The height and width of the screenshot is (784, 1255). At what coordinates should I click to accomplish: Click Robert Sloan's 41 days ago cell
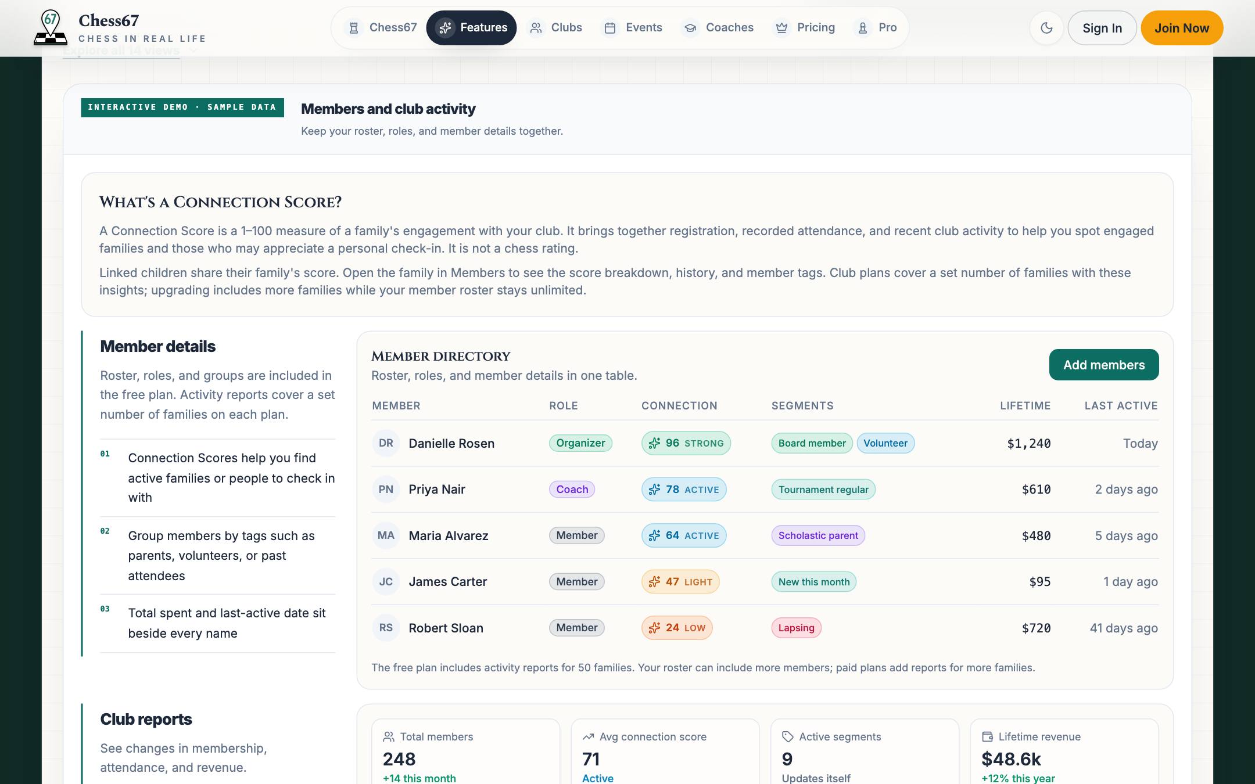1124,628
